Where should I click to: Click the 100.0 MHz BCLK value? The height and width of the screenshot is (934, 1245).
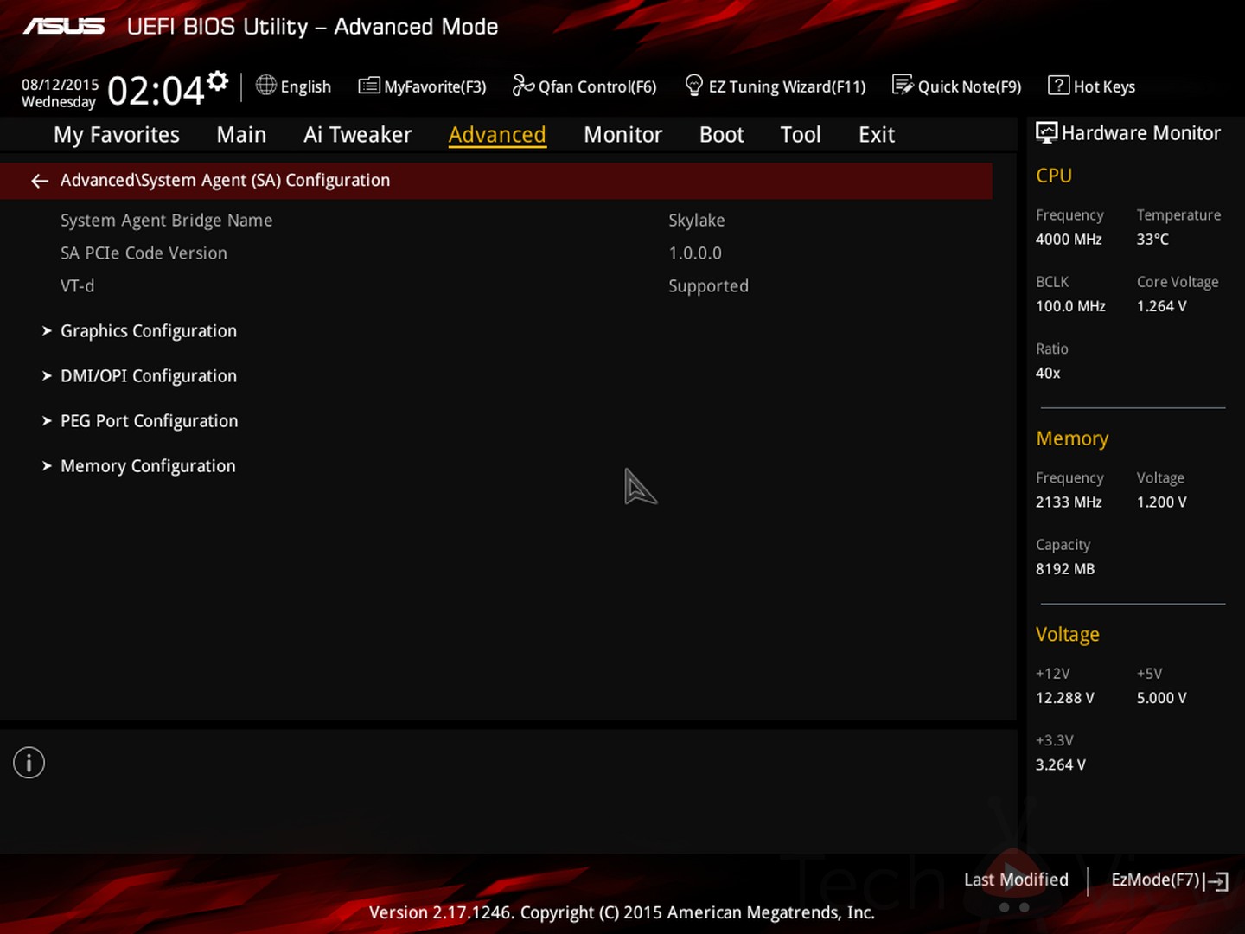pyautogui.click(x=1070, y=306)
